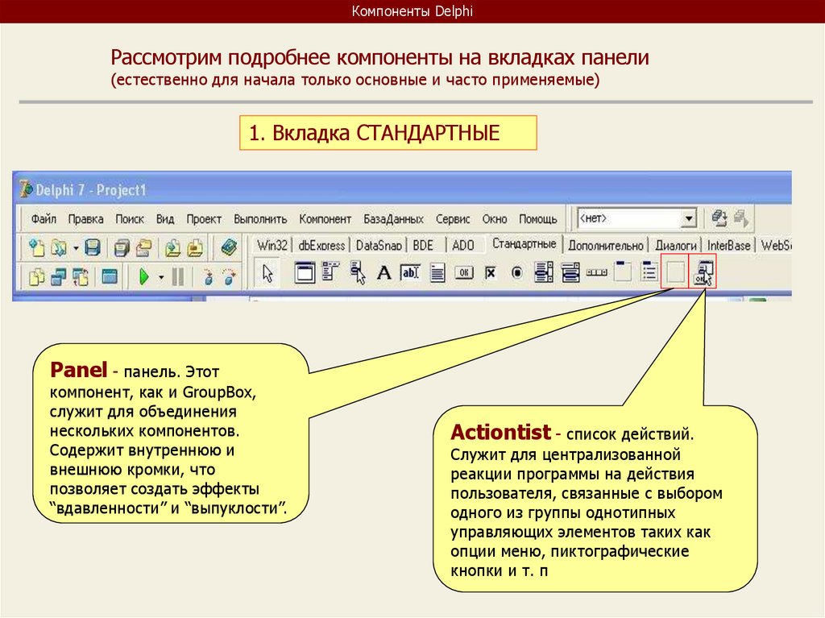
Task: Switch to the Диалоги palette tab
Action: 676,246
